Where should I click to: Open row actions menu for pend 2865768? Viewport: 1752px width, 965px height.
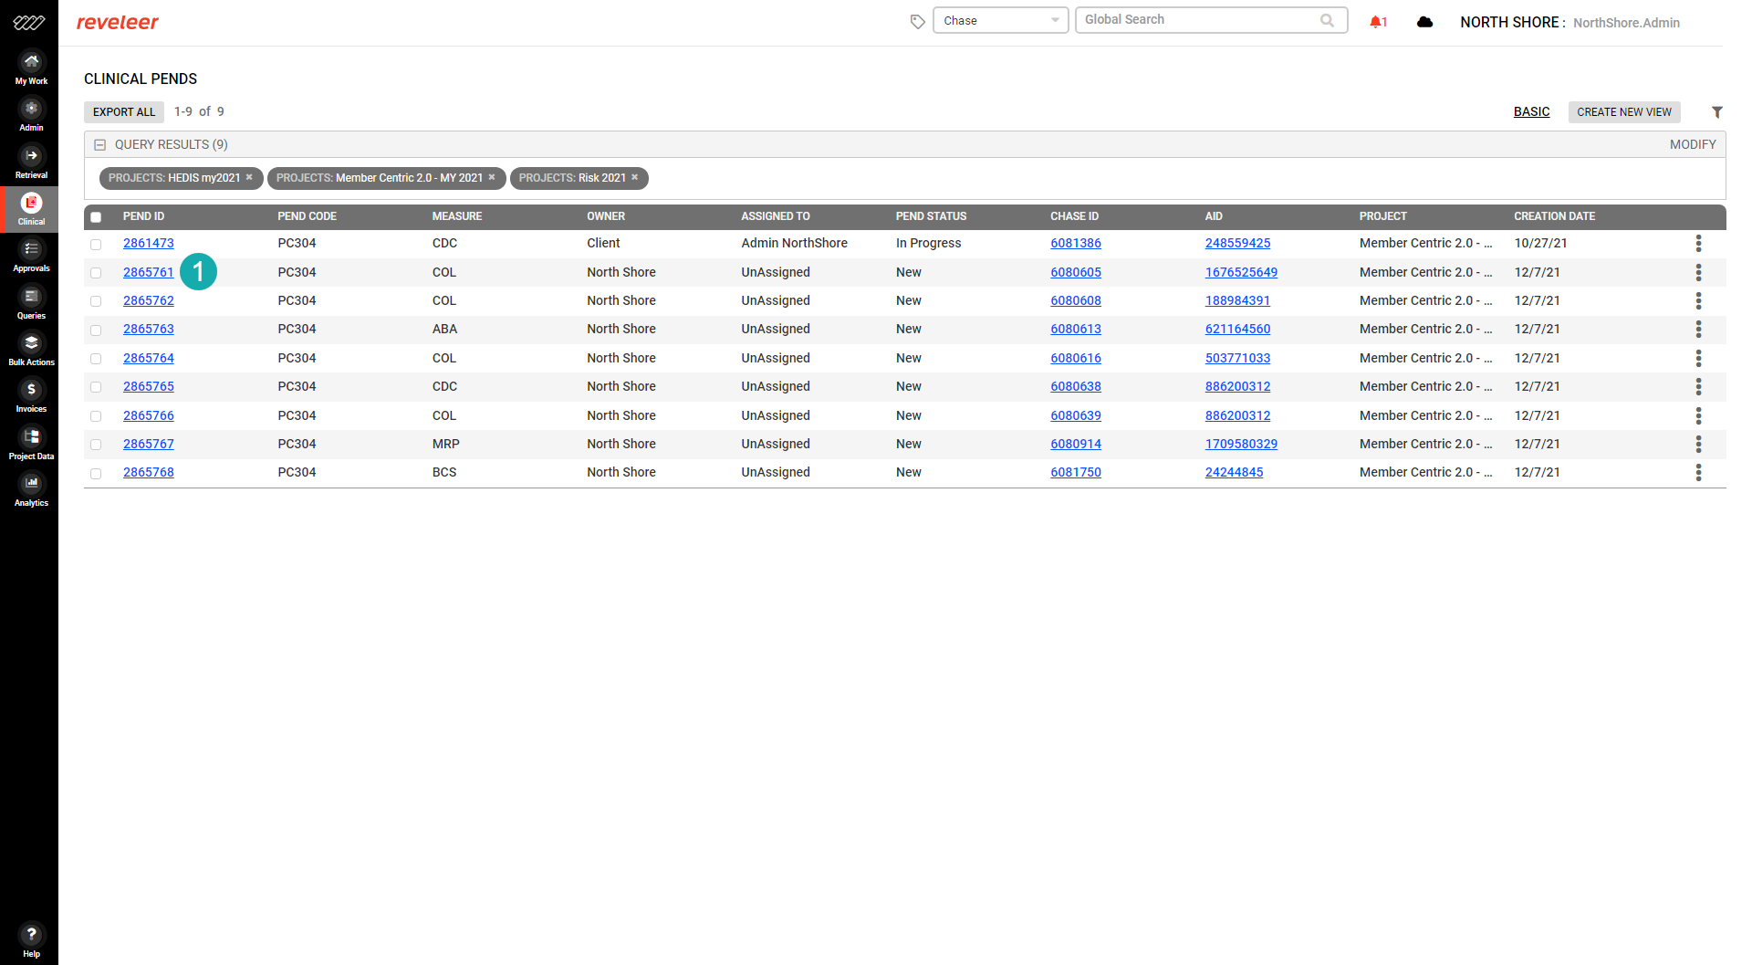pyautogui.click(x=1698, y=472)
